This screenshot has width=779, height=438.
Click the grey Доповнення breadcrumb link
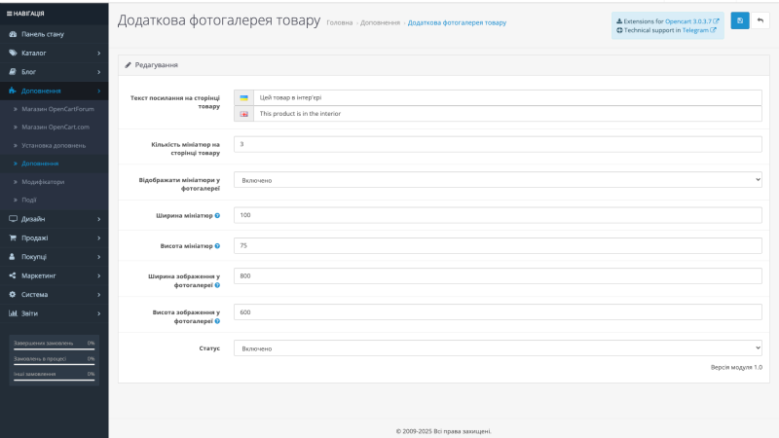coord(380,22)
